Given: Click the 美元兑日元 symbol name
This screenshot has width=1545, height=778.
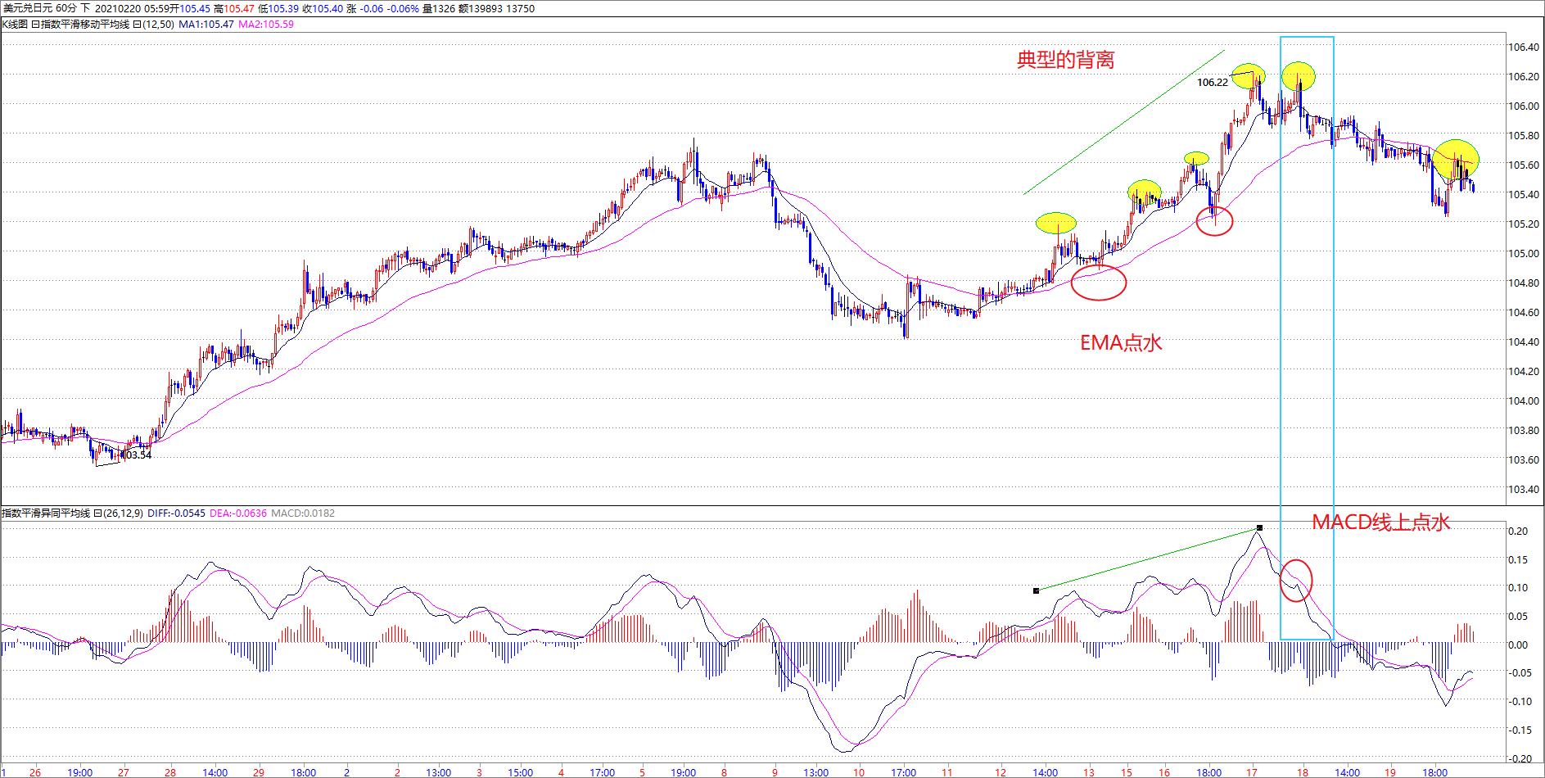Looking at the screenshot, I should tap(28, 8).
